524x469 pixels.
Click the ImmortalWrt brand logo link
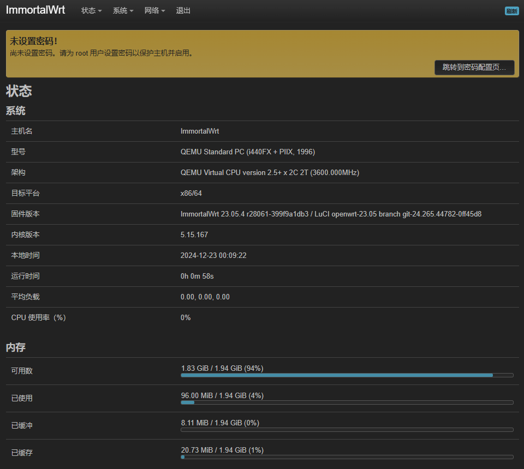tap(35, 10)
